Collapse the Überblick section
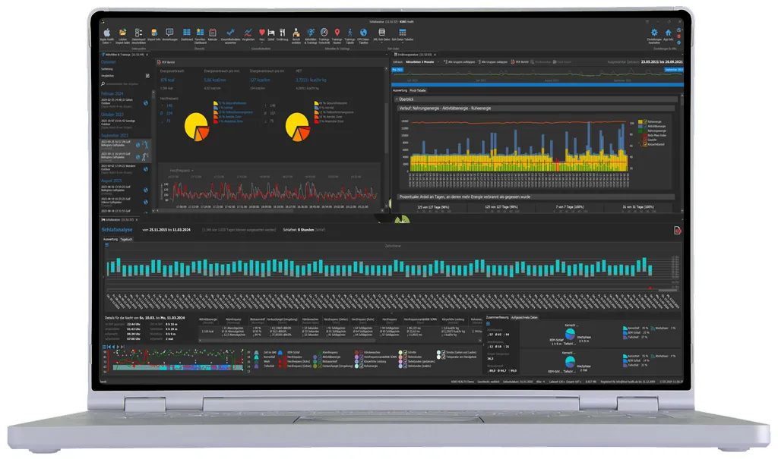This screenshot has width=778, height=459. pos(397,99)
